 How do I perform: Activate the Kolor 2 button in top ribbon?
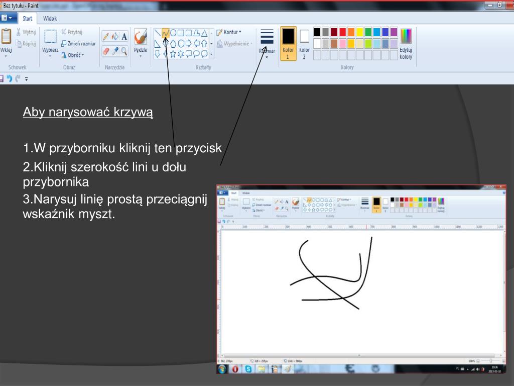point(304,44)
